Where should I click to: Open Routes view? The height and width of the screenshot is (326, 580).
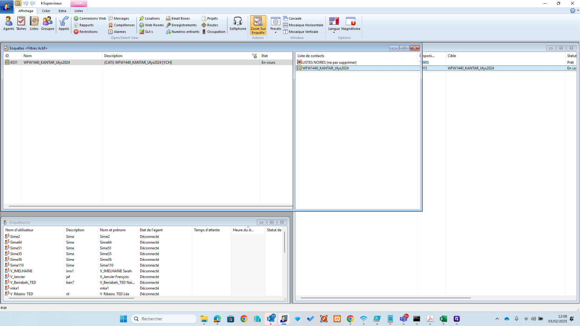210,25
